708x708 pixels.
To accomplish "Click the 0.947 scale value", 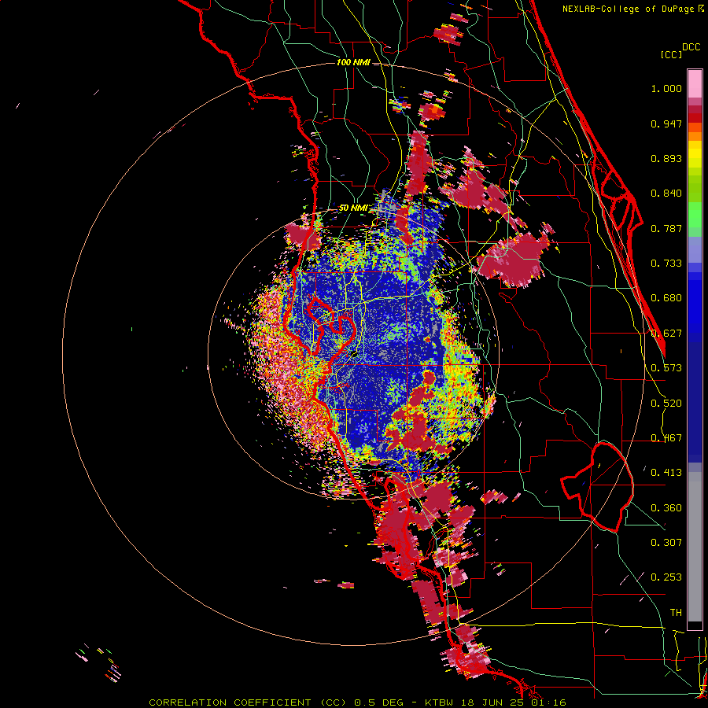I will (666, 124).
